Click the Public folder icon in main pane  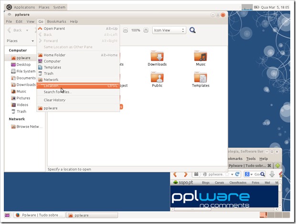tap(157, 77)
